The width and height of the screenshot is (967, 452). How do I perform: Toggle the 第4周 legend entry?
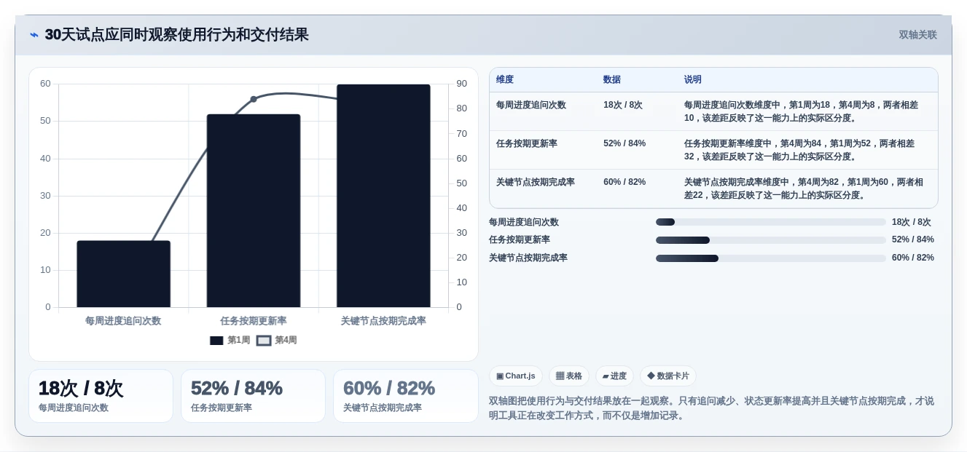(x=277, y=340)
